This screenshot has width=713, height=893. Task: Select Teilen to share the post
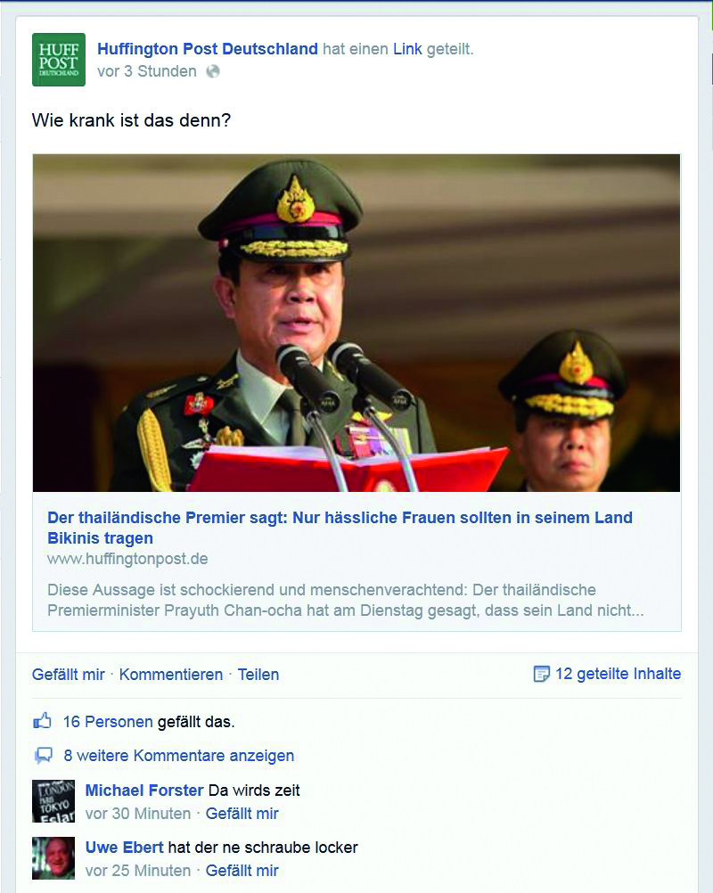tap(258, 675)
